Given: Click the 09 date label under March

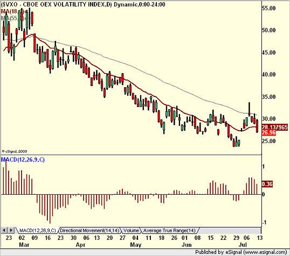Looking at the screenshot, I should pyautogui.click(x=34, y=238).
